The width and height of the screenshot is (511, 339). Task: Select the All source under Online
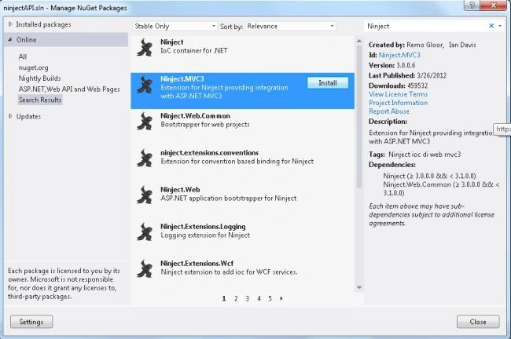tap(23, 56)
